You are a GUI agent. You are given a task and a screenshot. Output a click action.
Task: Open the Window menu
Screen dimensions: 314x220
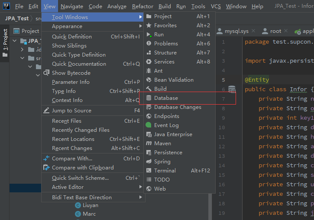coord(236,6)
